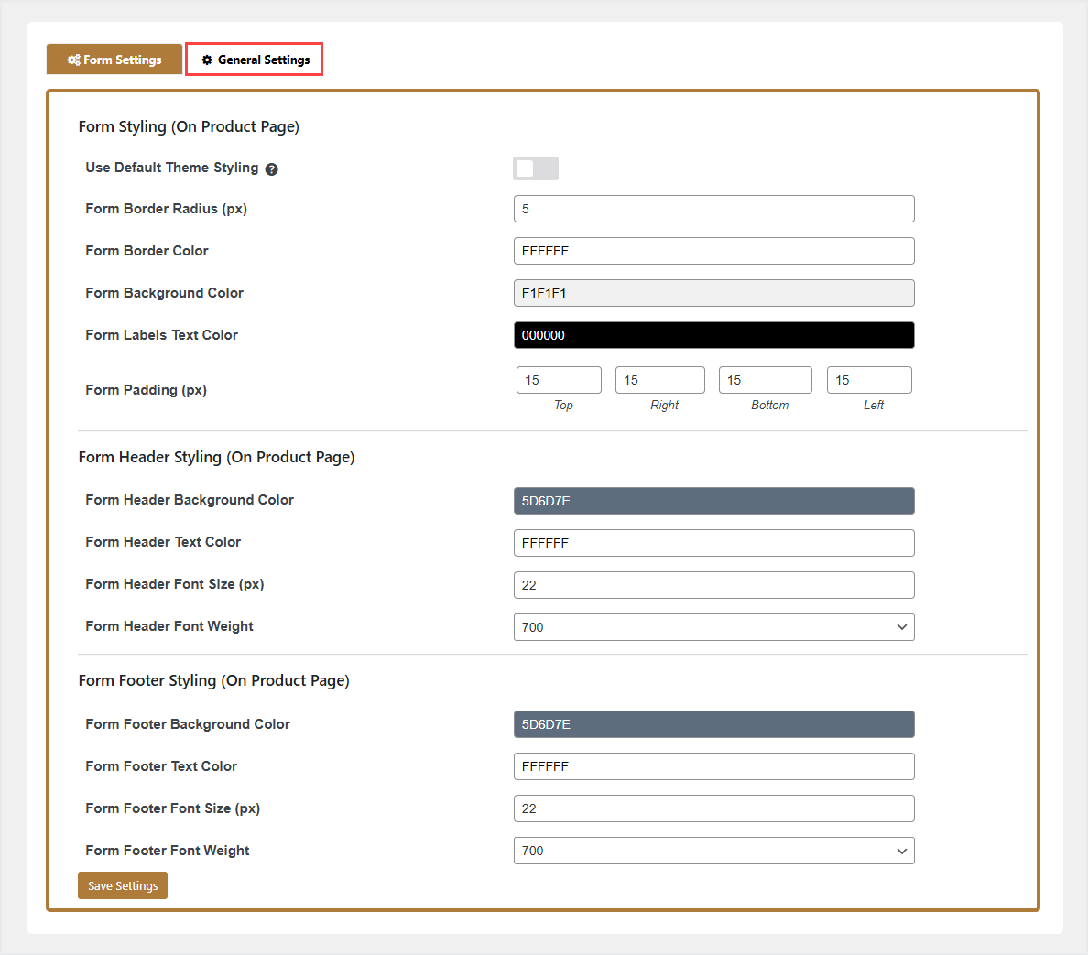Edit the Top padding value
Screen dimensions: 1088x955
[559, 380]
